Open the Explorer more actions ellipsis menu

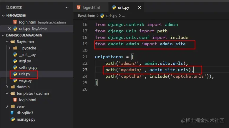tap(67, 7)
